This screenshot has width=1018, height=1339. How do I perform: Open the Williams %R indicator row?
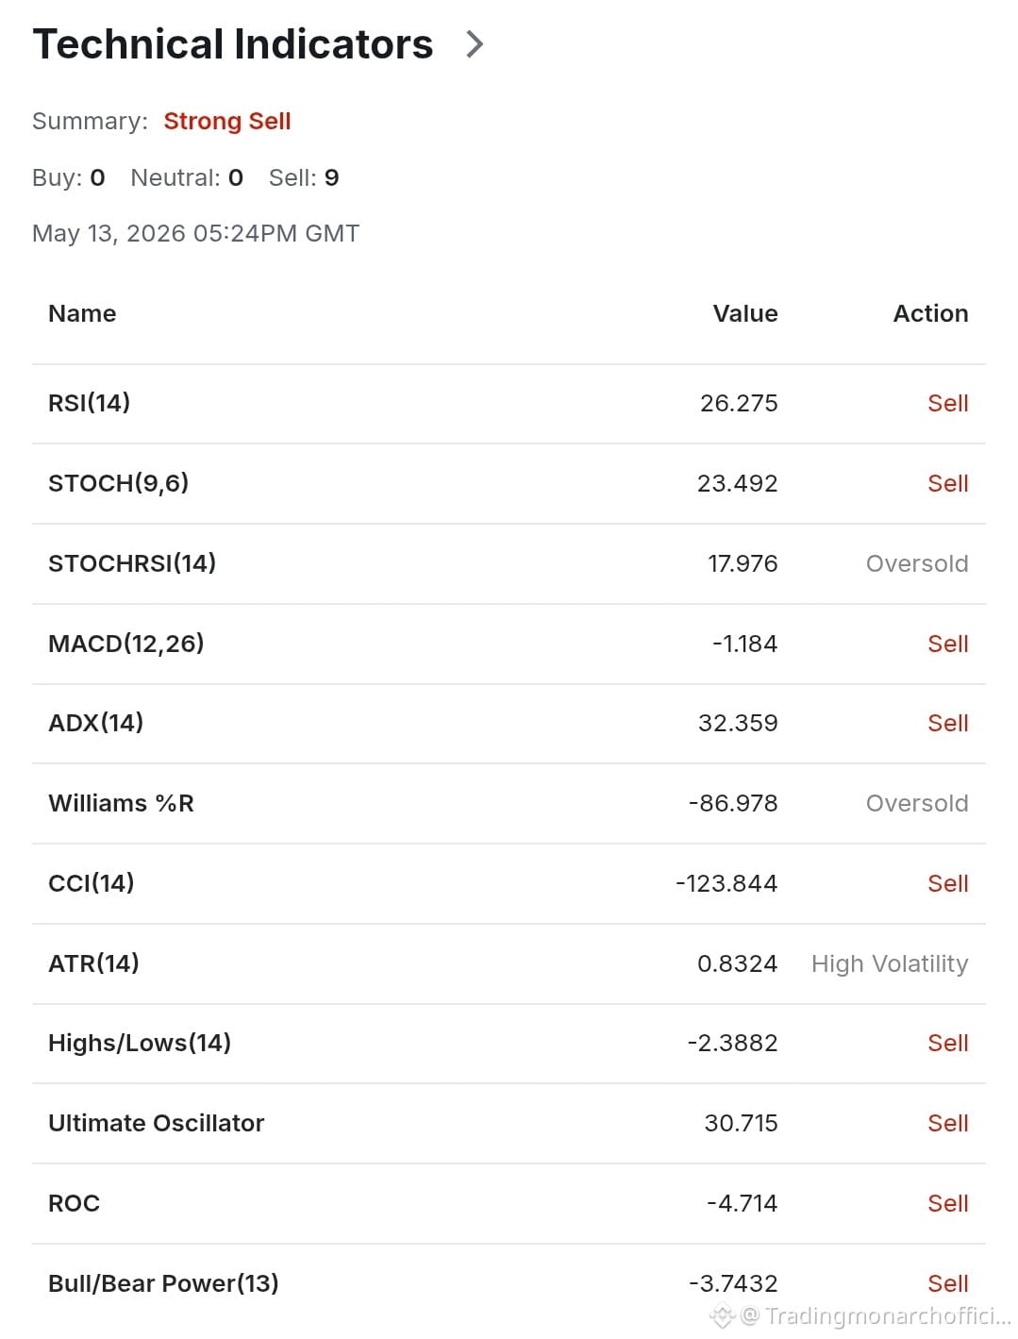click(x=509, y=804)
